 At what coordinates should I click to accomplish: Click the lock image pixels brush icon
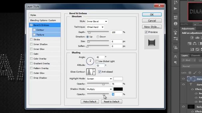(195, 73)
